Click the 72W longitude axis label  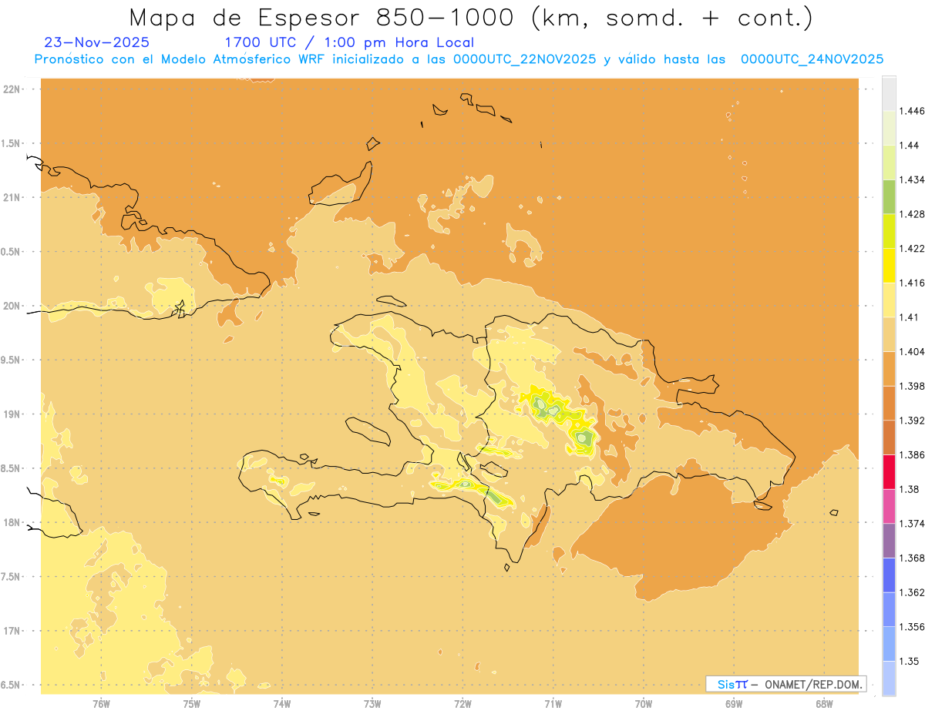pyautogui.click(x=462, y=703)
